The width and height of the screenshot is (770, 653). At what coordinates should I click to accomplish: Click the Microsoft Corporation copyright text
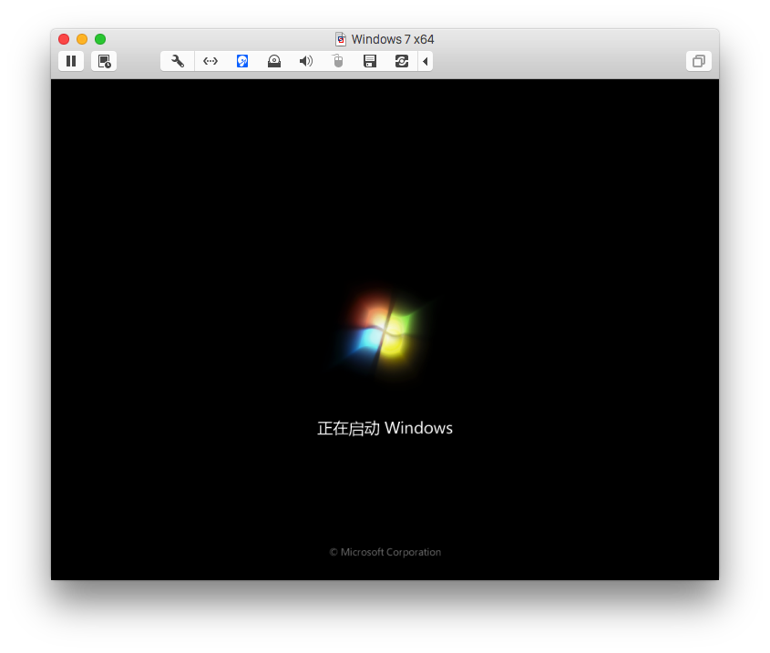385,552
